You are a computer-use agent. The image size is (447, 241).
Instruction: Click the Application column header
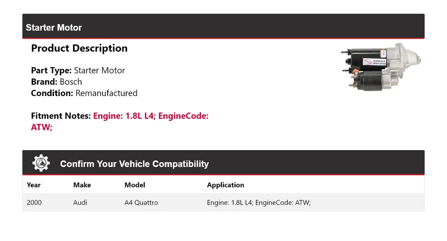[225, 185]
